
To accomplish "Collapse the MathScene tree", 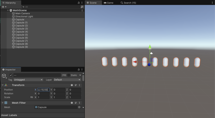I will 8,10.
